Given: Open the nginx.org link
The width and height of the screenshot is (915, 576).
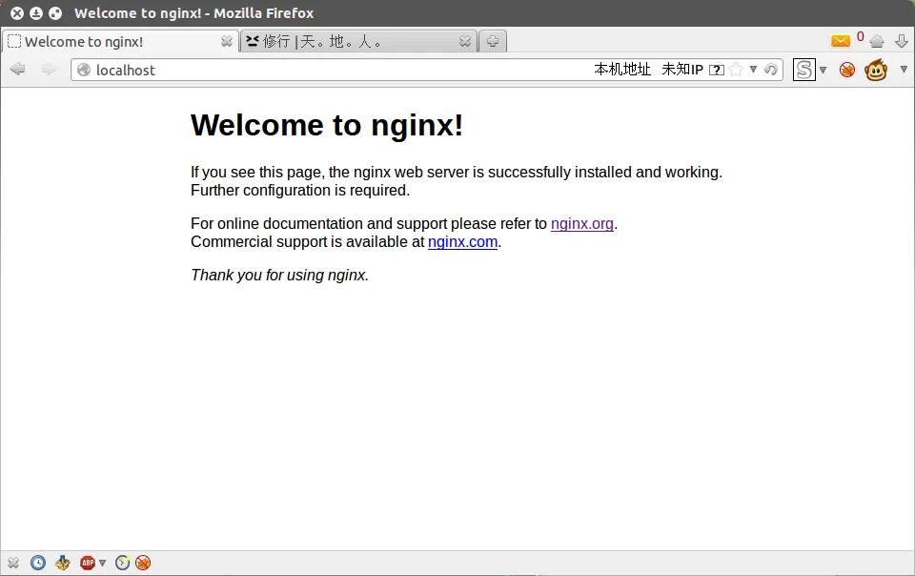Looking at the screenshot, I should pos(581,223).
